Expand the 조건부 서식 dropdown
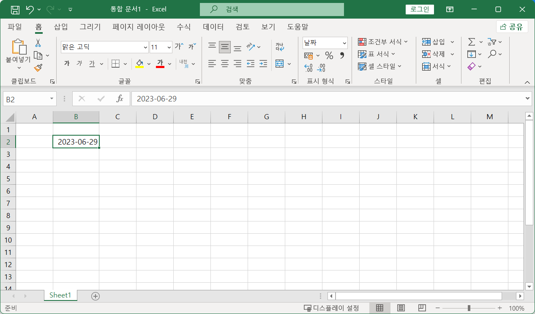Screen dimensions: 535x314 tap(406, 42)
